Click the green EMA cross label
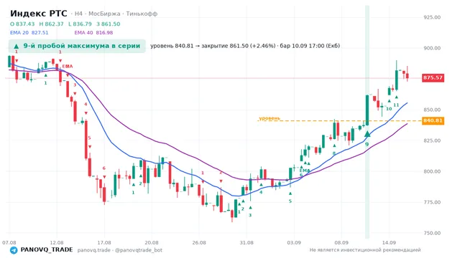Screen dimensions: 460x258 [x=305, y=171]
